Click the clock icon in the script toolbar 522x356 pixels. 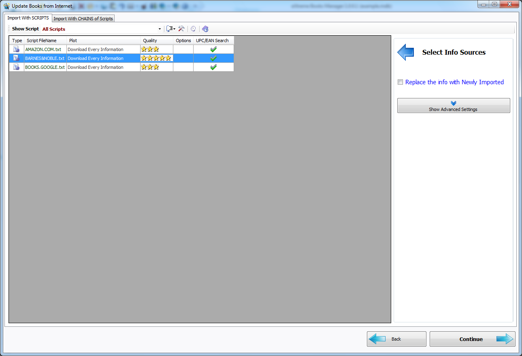pos(193,29)
